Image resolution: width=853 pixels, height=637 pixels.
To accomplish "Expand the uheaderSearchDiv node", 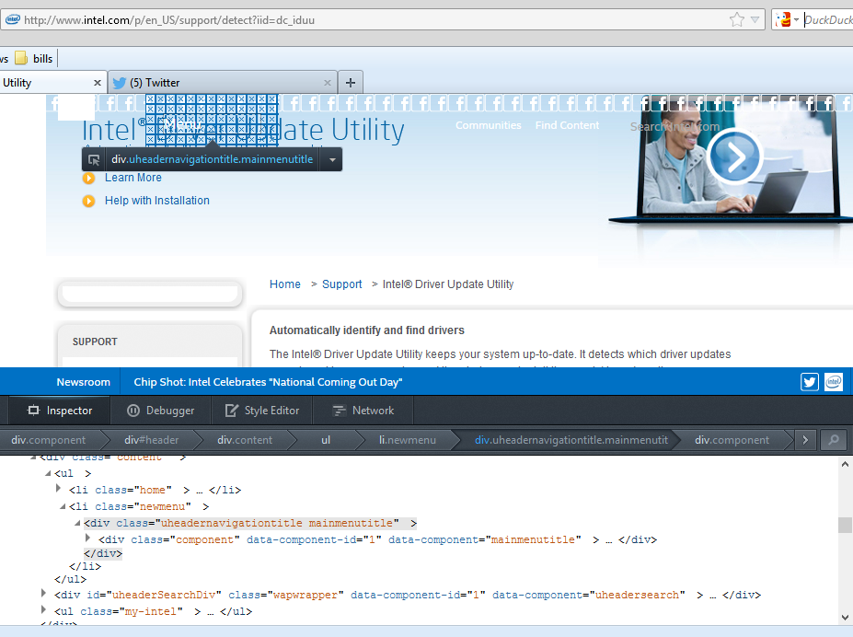I will (43, 593).
